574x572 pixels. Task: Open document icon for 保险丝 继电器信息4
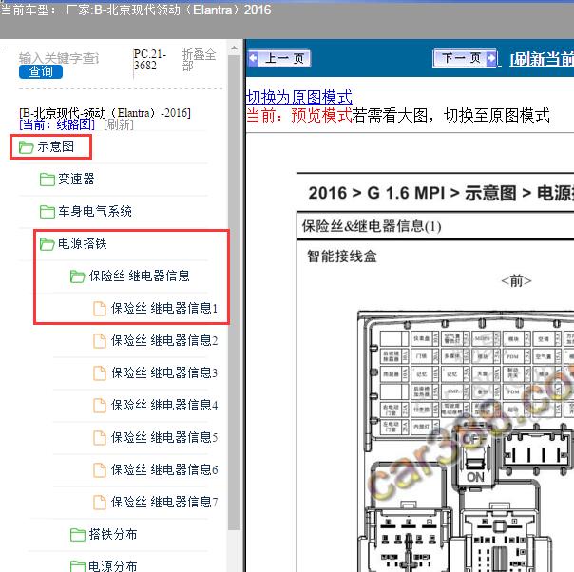(99, 405)
